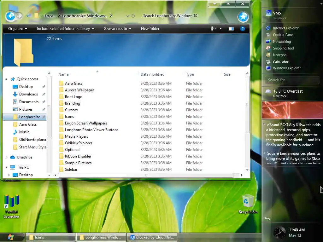Sort by the Name column header
323x242 pixels.
pos(63,74)
